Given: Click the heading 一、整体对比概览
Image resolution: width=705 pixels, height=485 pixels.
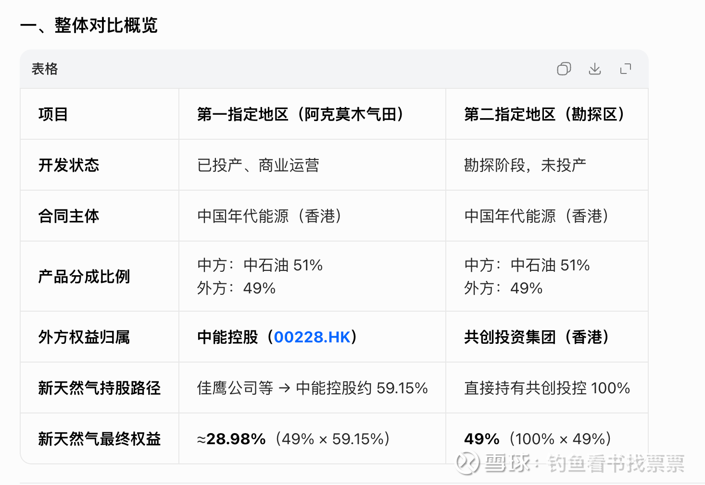Looking at the screenshot, I should [89, 25].
